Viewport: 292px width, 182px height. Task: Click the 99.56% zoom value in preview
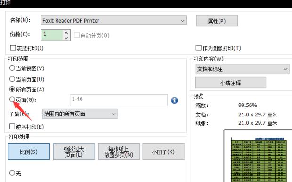coord(248,106)
